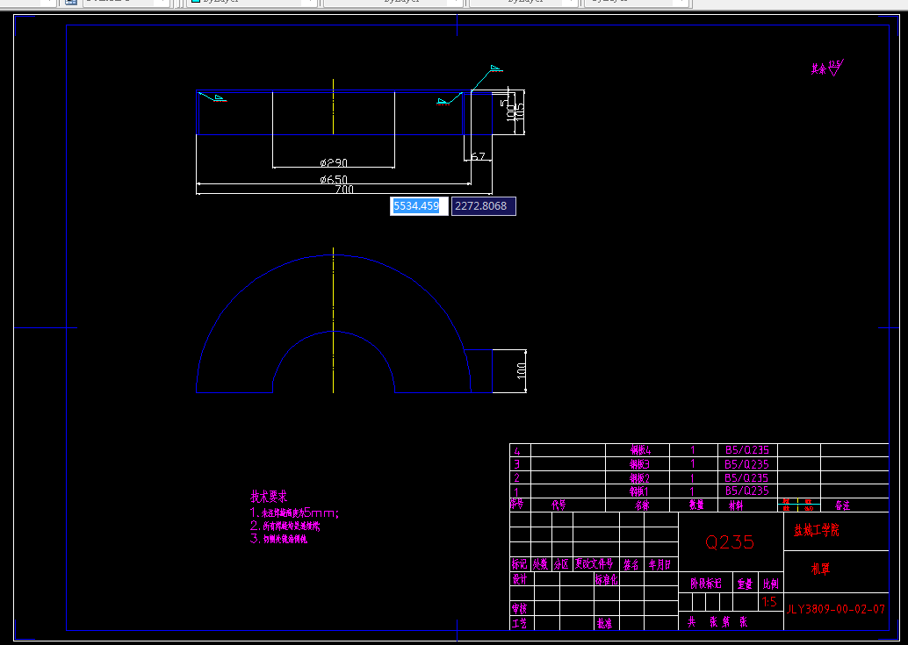908x645 pixels.
Task: Select the 67 dimension text
Action: tap(478, 156)
